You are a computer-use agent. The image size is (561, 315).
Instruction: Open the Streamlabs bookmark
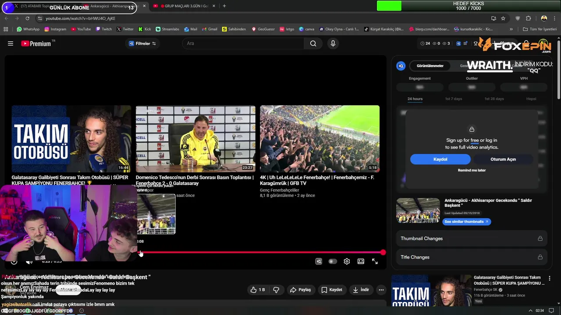(x=167, y=29)
